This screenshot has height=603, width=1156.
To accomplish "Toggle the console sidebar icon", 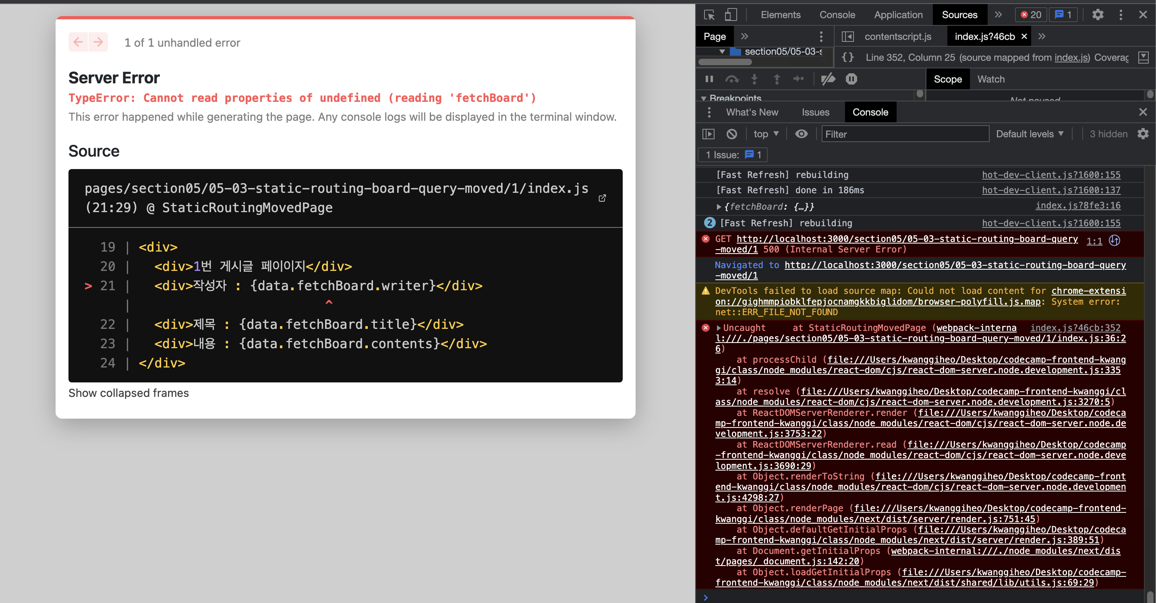I will [708, 134].
